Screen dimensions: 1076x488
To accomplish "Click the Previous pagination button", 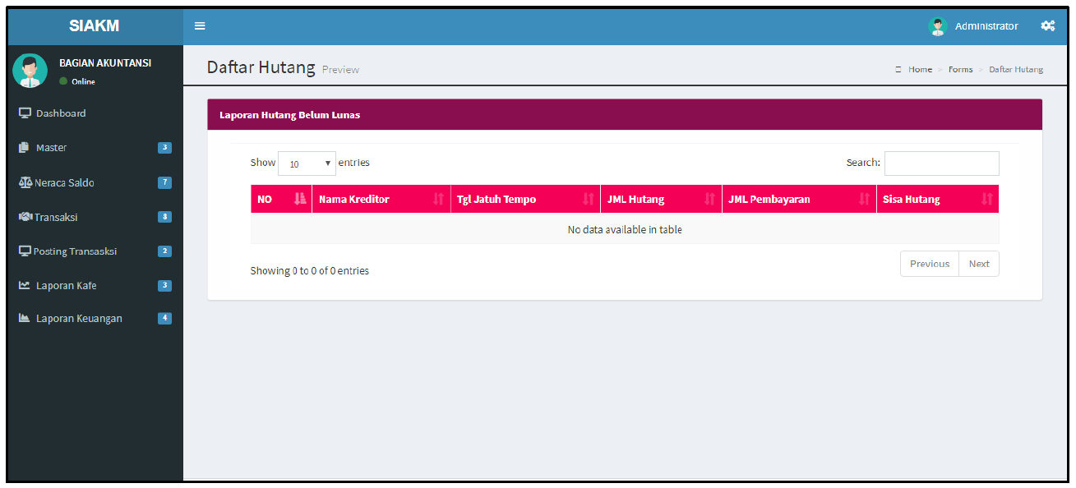I will 929,264.
